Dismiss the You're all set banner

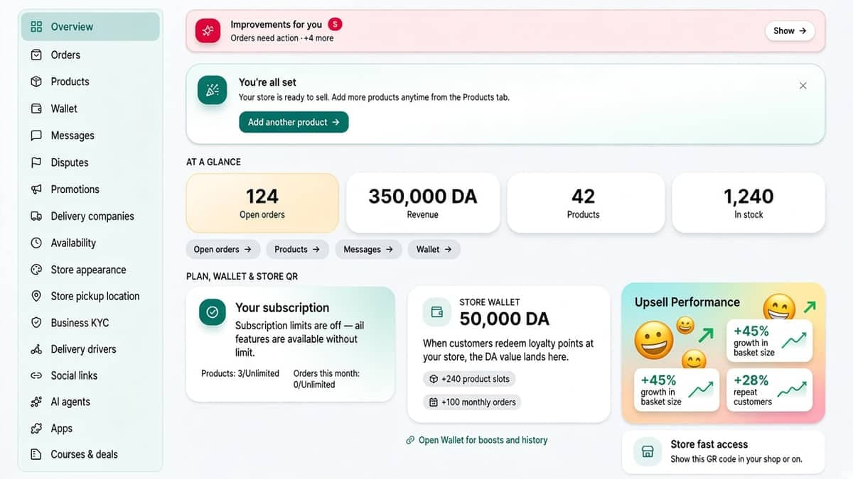803,86
